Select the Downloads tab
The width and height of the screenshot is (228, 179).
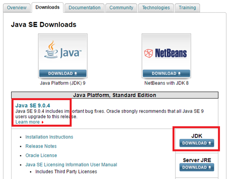click(47, 7)
